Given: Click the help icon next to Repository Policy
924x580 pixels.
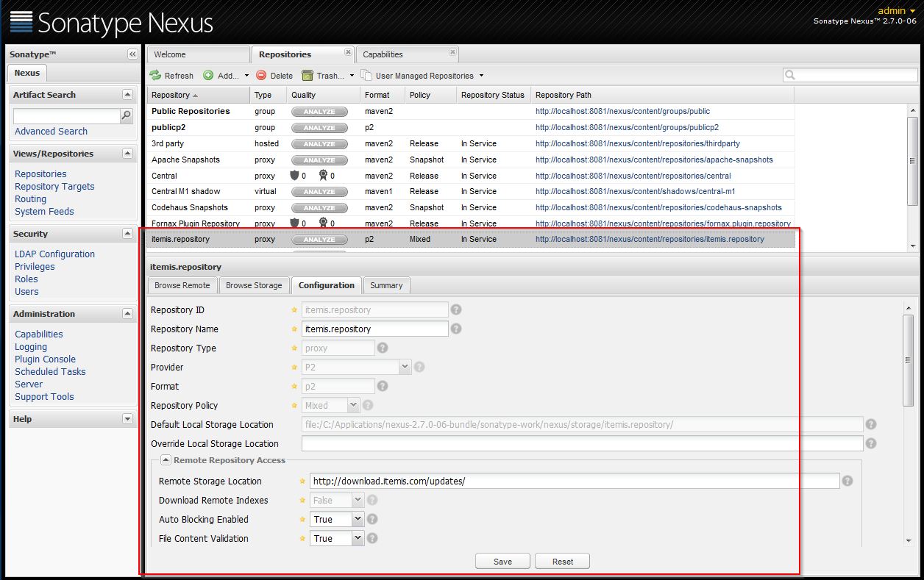Looking at the screenshot, I should pos(368,405).
